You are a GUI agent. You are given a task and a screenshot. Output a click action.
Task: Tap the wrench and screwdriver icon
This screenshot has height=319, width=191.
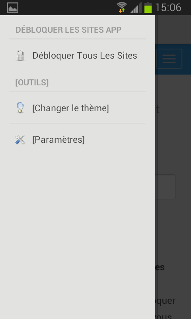click(20, 140)
